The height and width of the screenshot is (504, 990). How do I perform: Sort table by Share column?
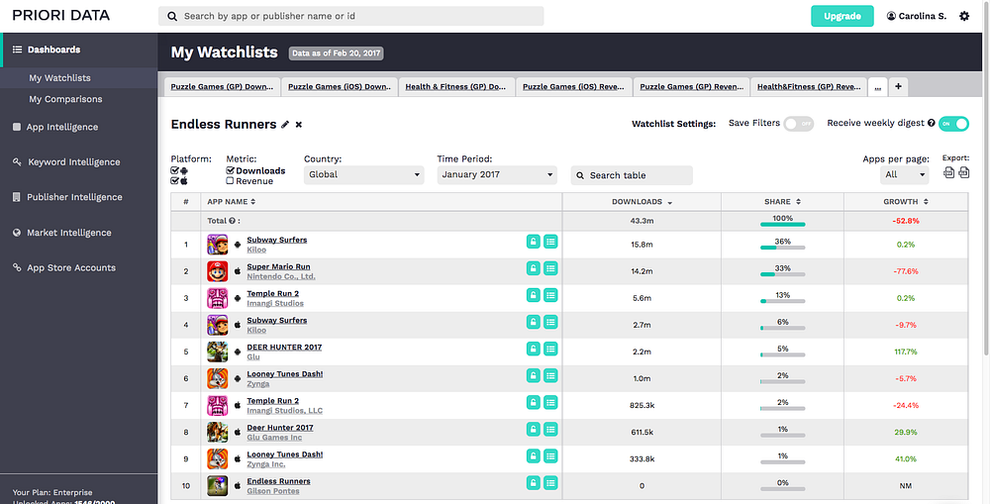(x=782, y=201)
